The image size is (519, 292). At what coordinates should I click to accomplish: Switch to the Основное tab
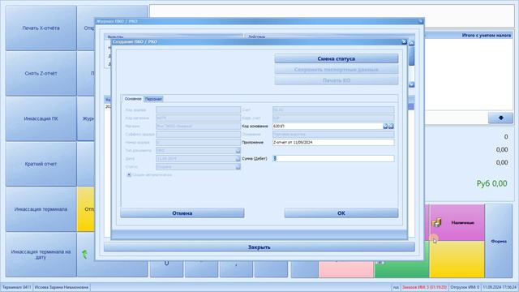tap(133, 99)
